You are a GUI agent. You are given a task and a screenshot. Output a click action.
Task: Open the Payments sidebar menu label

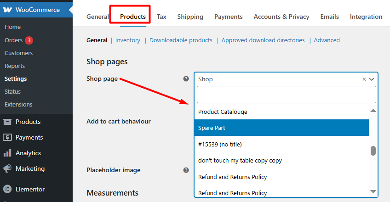pos(29,137)
